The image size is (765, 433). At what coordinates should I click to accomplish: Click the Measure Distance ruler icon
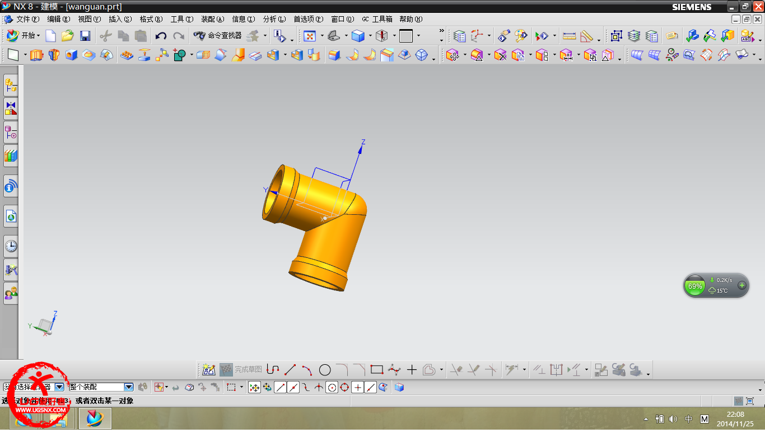pyautogui.click(x=570, y=36)
